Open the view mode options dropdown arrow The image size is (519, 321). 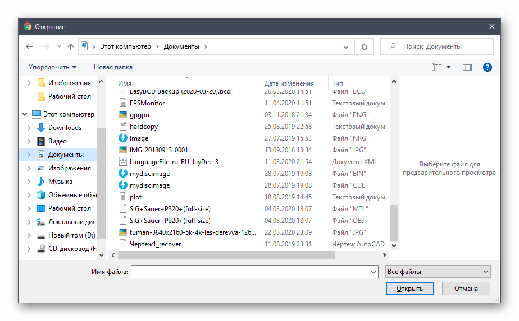(x=448, y=67)
